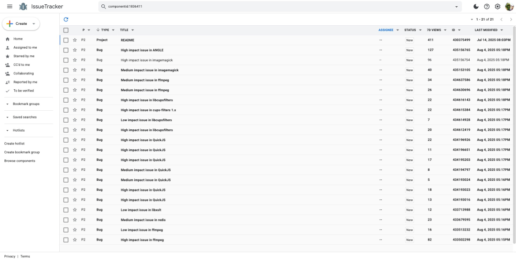Open the search options dropdown arrow

click(456, 7)
